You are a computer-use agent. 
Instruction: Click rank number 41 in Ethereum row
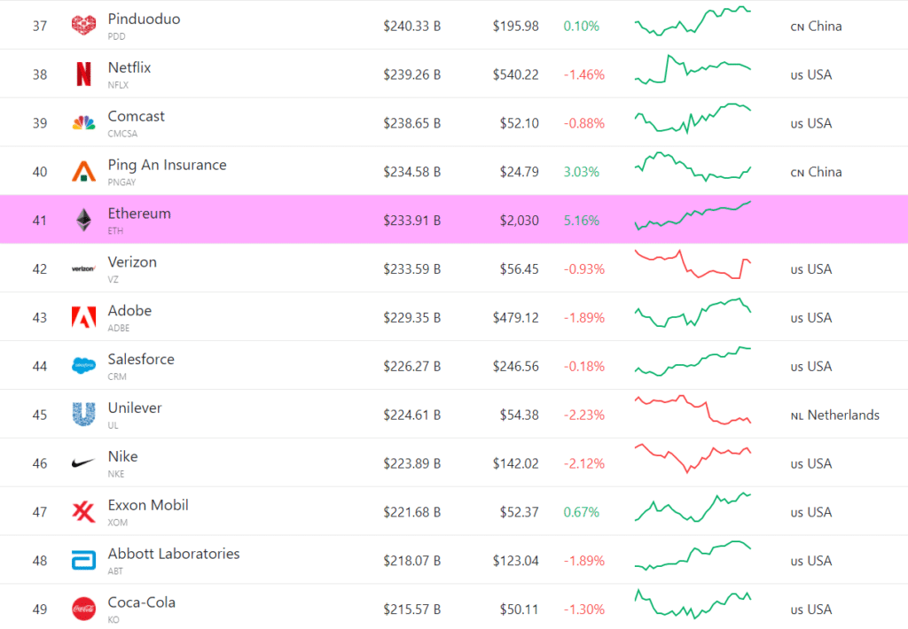(39, 221)
